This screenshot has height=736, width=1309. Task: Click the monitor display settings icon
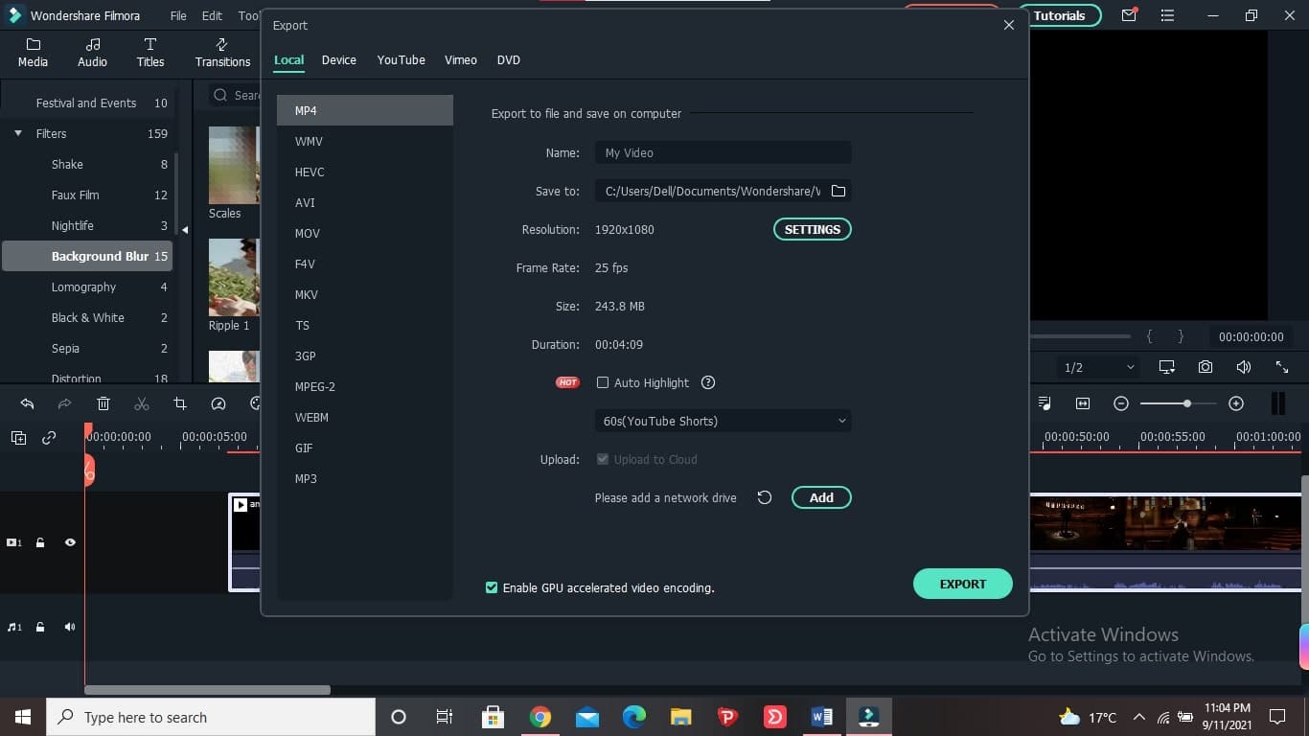(x=1167, y=367)
